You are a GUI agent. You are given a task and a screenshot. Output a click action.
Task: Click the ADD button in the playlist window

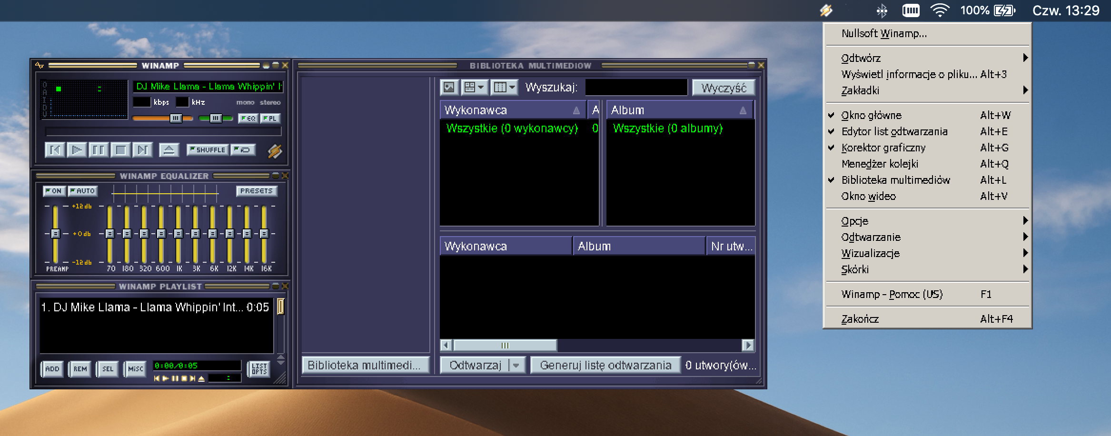(x=53, y=369)
